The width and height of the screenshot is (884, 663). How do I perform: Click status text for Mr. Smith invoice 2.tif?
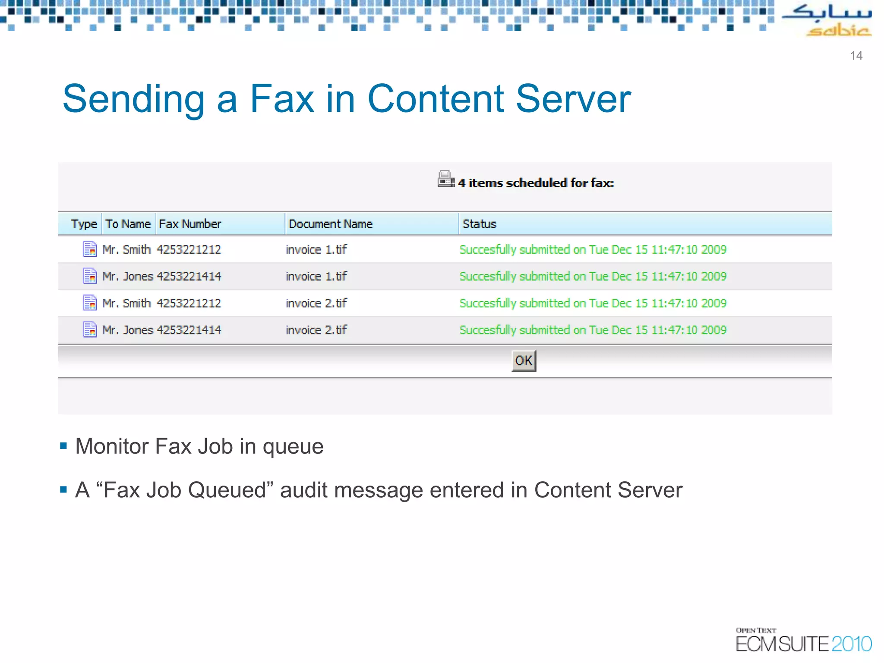coord(593,303)
